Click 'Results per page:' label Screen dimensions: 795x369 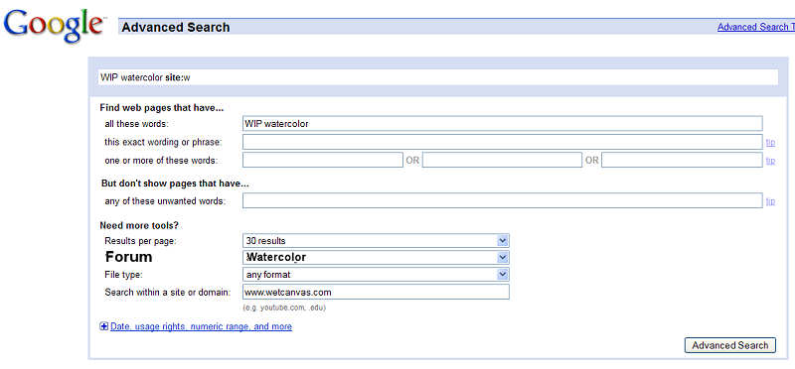tap(140, 241)
